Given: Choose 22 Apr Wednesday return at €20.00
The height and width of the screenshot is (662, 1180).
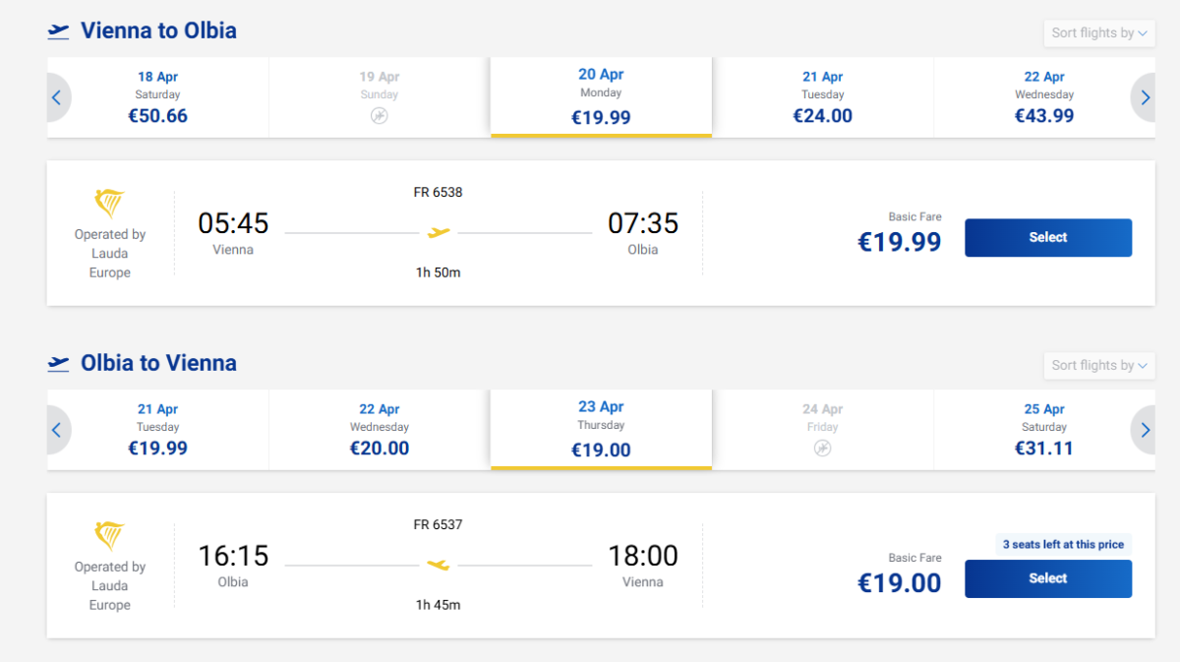Looking at the screenshot, I should (380, 429).
